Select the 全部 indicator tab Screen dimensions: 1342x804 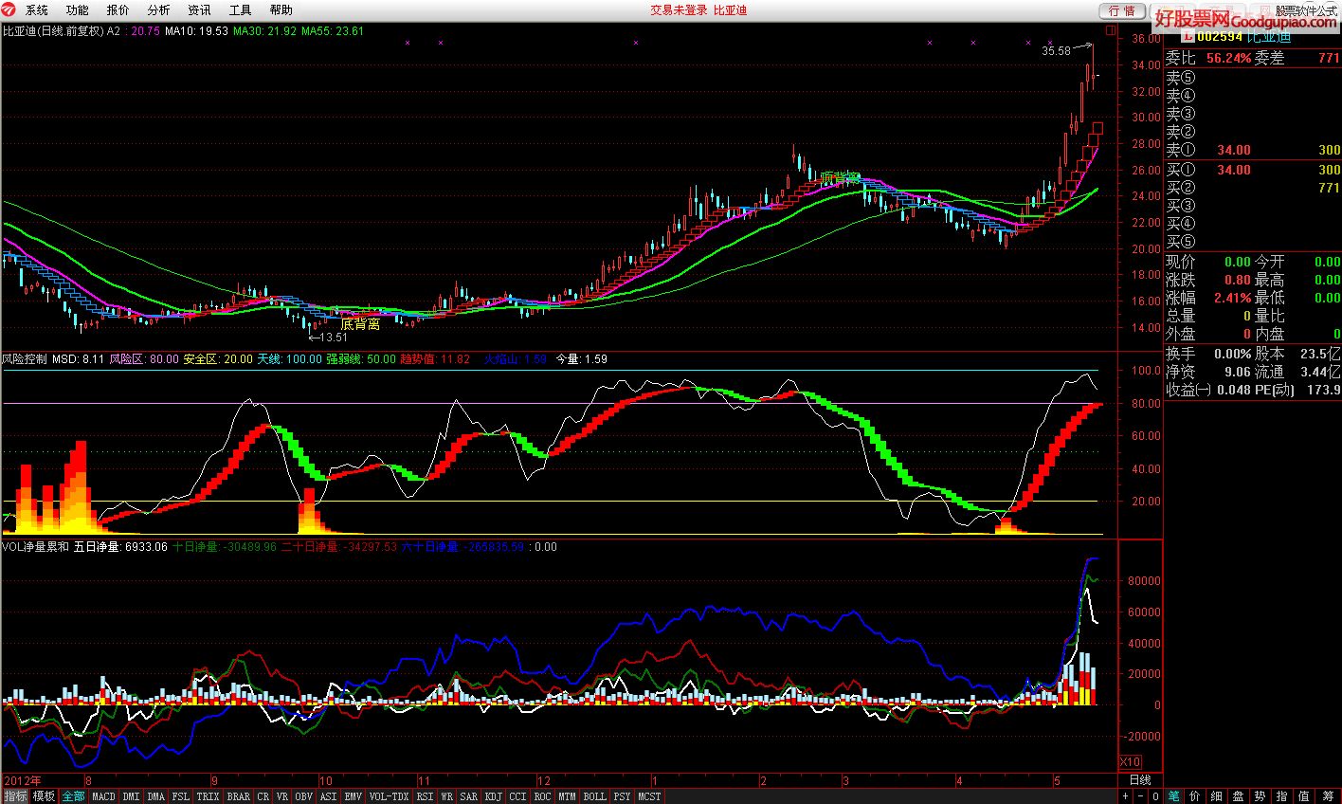[x=73, y=795]
